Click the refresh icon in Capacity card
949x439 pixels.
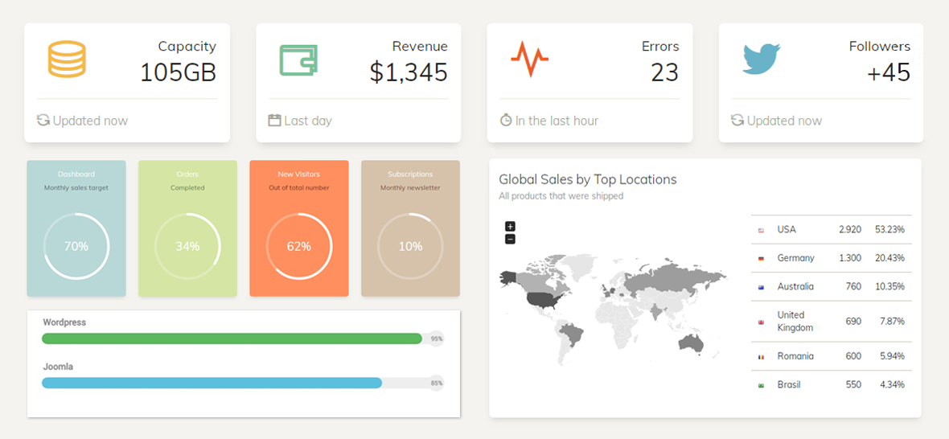click(x=43, y=121)
